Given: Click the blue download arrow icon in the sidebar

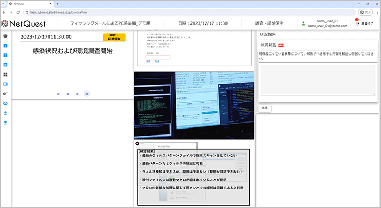Looking at the screenshot, I should pyautogui.click(x=5, y=113).
